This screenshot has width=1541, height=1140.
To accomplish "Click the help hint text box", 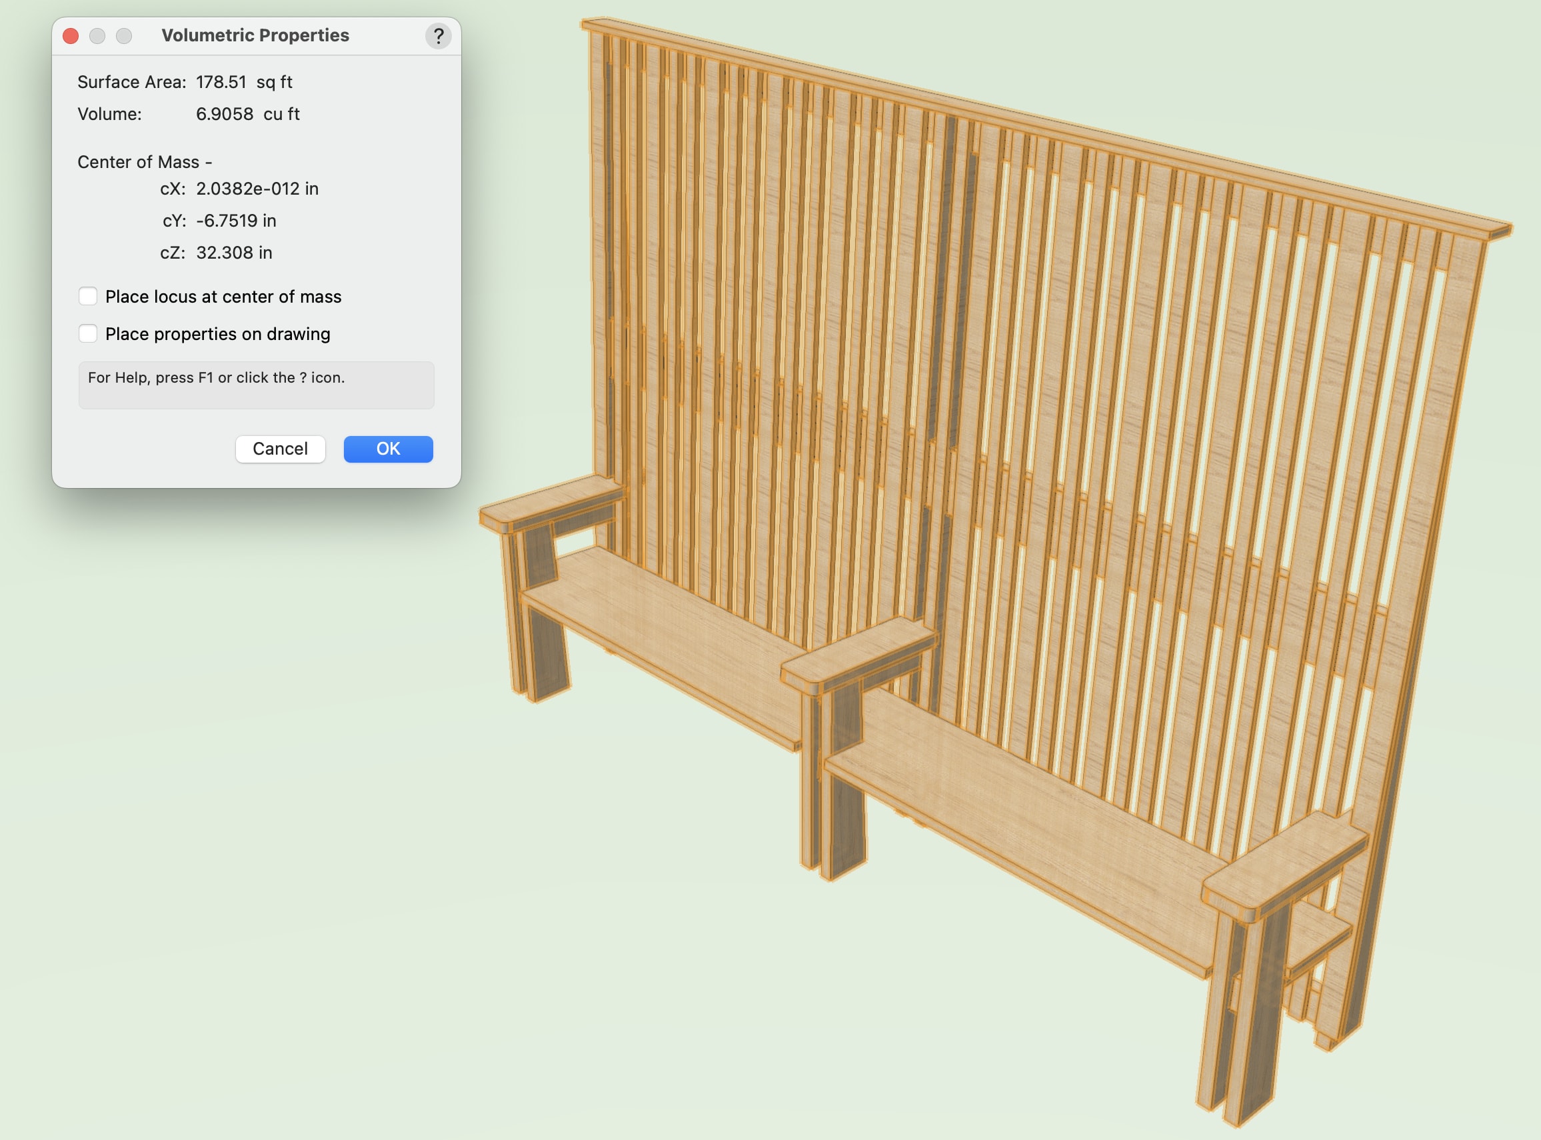I will (256, 385).
